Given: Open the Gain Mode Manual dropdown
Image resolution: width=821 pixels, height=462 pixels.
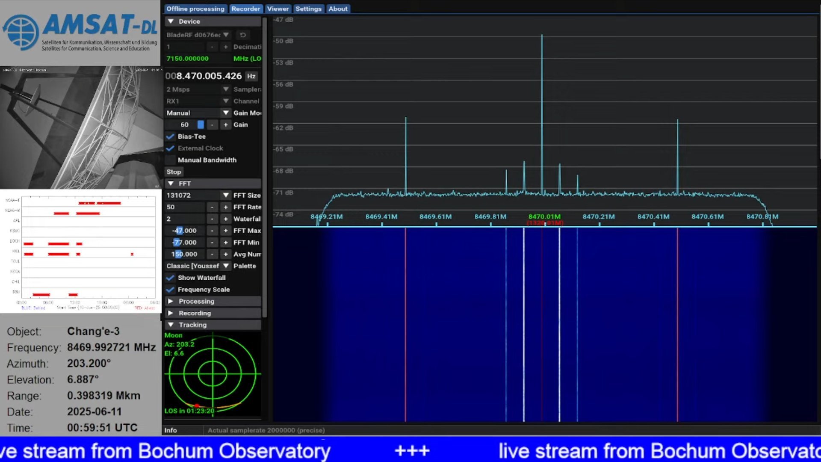Looking at the screenshot, I should pyautogui.click(x=225, y=113).
